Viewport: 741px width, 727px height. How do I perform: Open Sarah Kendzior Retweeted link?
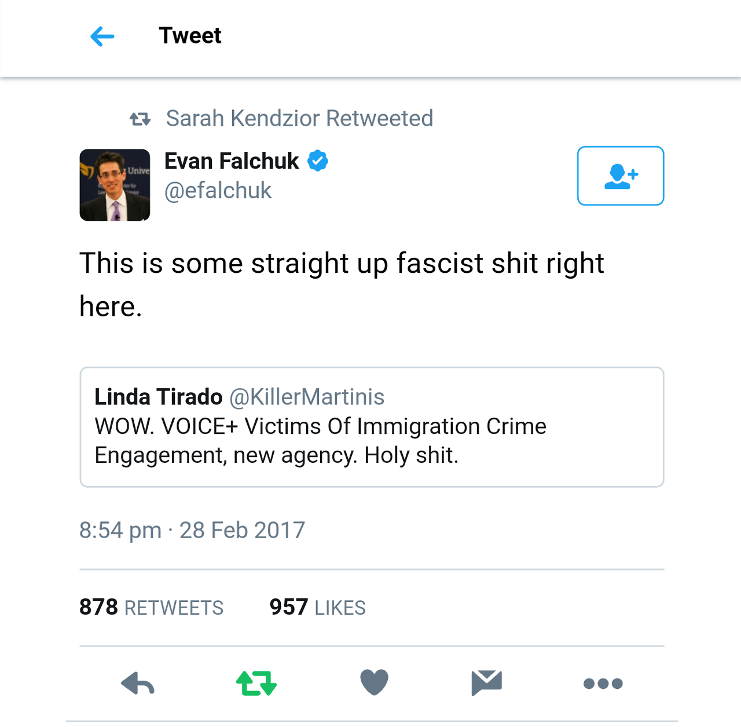(x=299, y=118)
